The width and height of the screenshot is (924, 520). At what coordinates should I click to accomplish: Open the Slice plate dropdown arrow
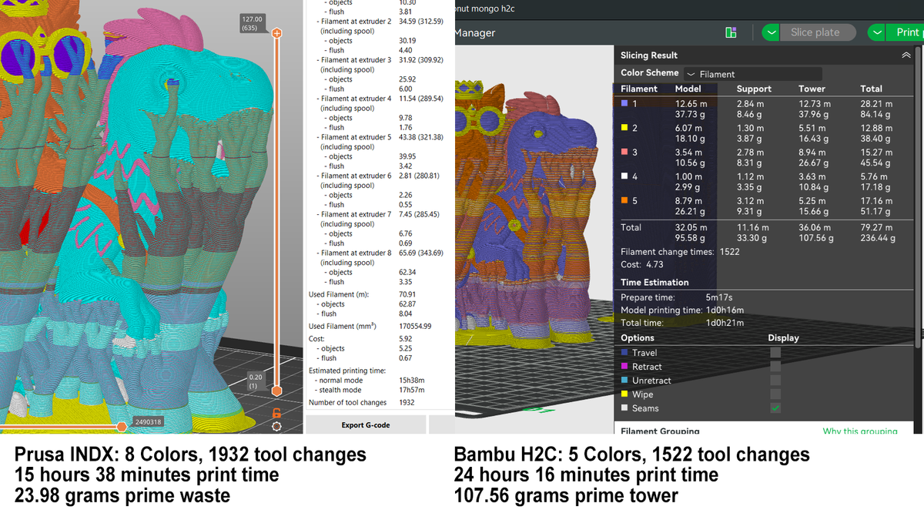coord(772,32)
